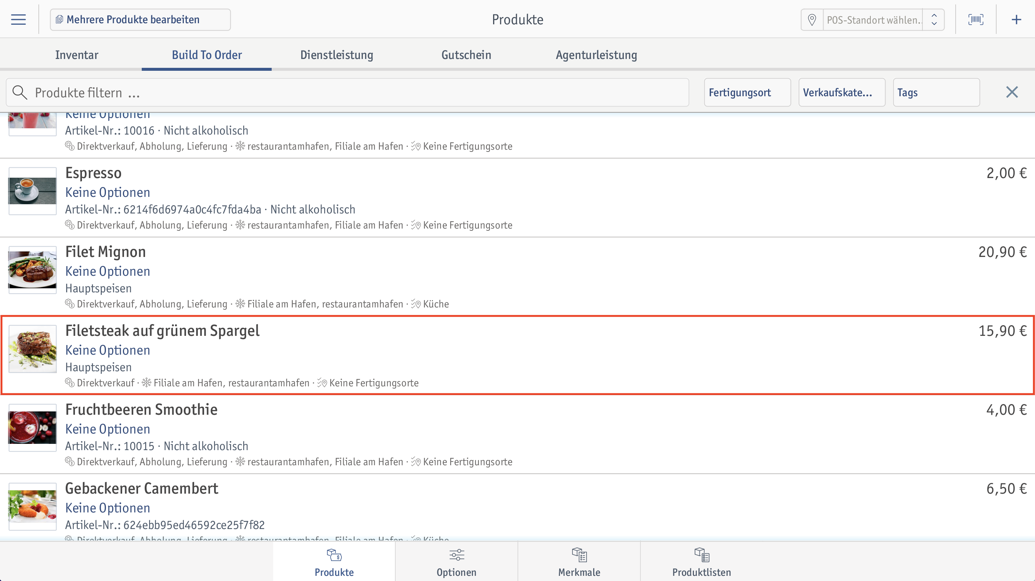1035x581 pixels.
Task: Click Keine Optionen link under Filet Mignon
Action: point(108,271)
